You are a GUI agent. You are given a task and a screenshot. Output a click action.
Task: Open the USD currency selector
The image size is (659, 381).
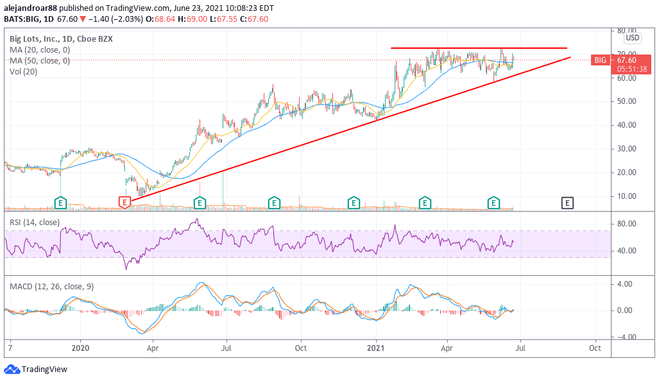pyautogui.click(x=632, y=38)
